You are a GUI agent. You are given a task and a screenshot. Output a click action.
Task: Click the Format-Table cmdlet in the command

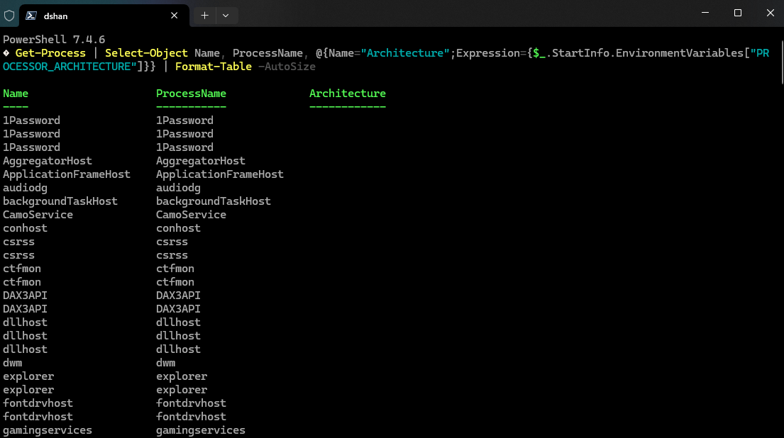213,67
